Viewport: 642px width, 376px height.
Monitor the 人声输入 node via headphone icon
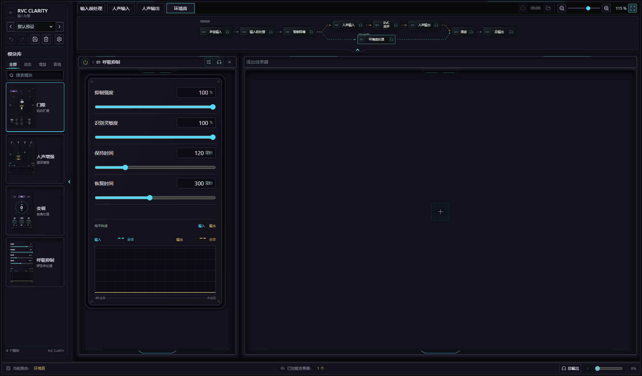[360, 25]
